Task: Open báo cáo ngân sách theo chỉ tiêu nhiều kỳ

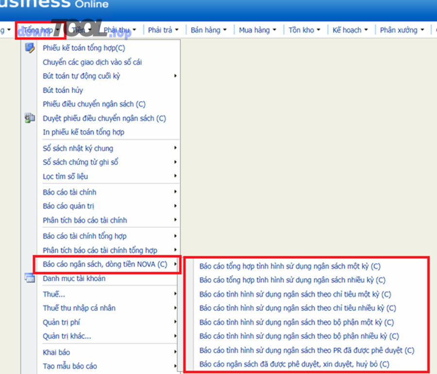Action: pyautogui.click(x=298, y=308)
